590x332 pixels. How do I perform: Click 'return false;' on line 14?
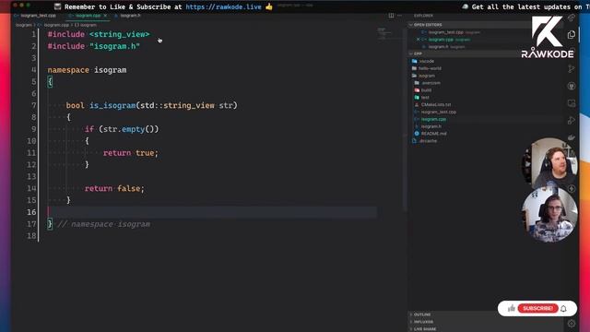pyautogui.click(x=114, y=188)
